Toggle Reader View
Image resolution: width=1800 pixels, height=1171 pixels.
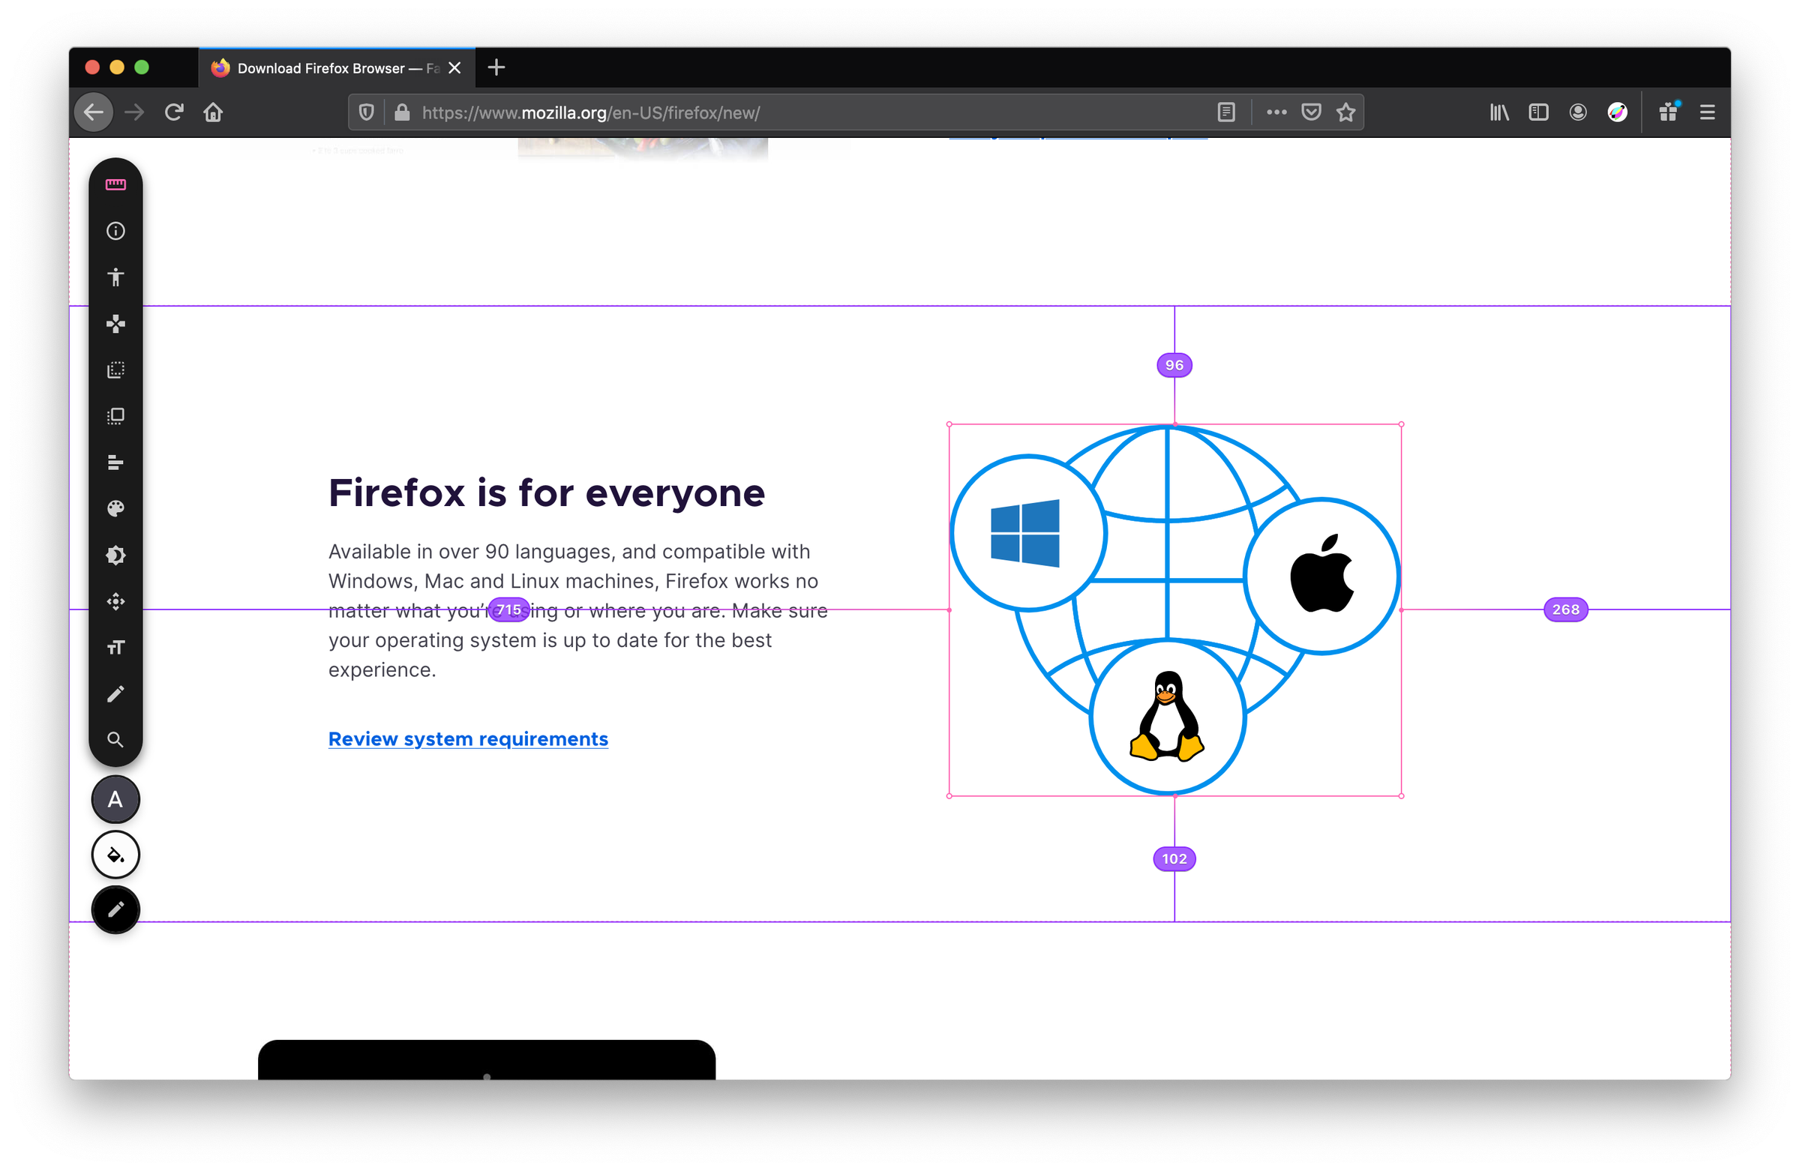tap(1227, 112)
